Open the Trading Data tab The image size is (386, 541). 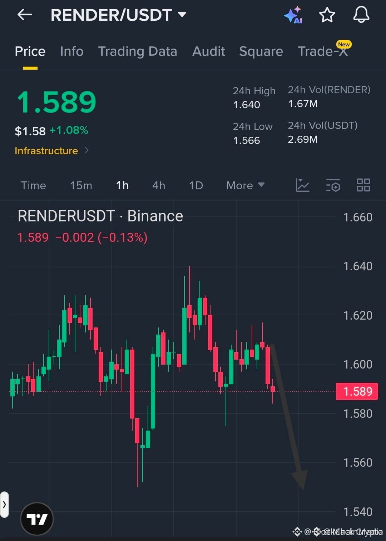[138, 51]
